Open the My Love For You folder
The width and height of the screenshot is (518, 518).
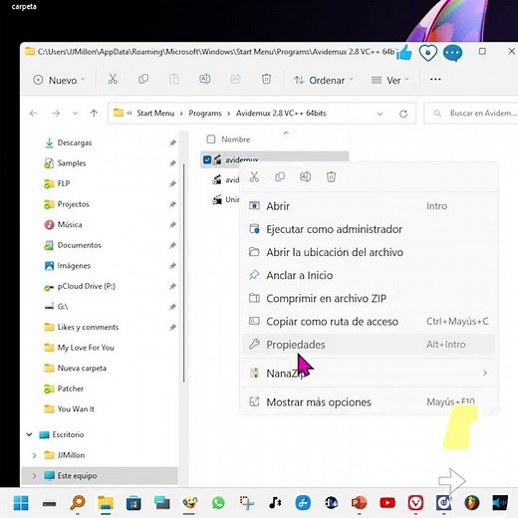(86, 348)
